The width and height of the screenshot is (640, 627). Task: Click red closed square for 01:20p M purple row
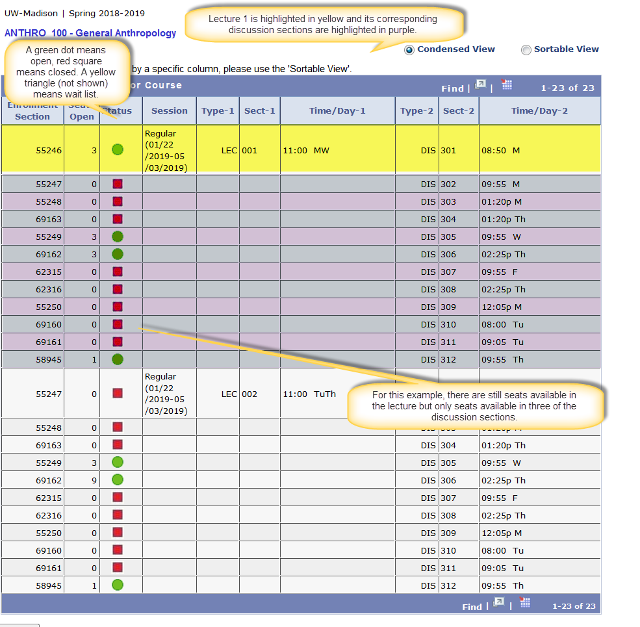[x=118, y=201]
